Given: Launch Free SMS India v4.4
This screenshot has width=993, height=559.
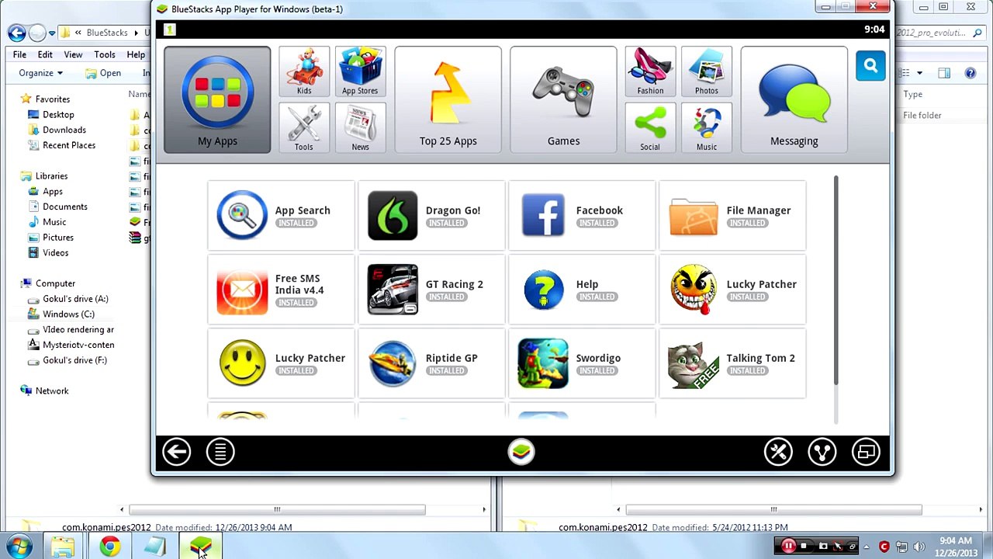Looking at the screenshot, I should coord(281,290).
